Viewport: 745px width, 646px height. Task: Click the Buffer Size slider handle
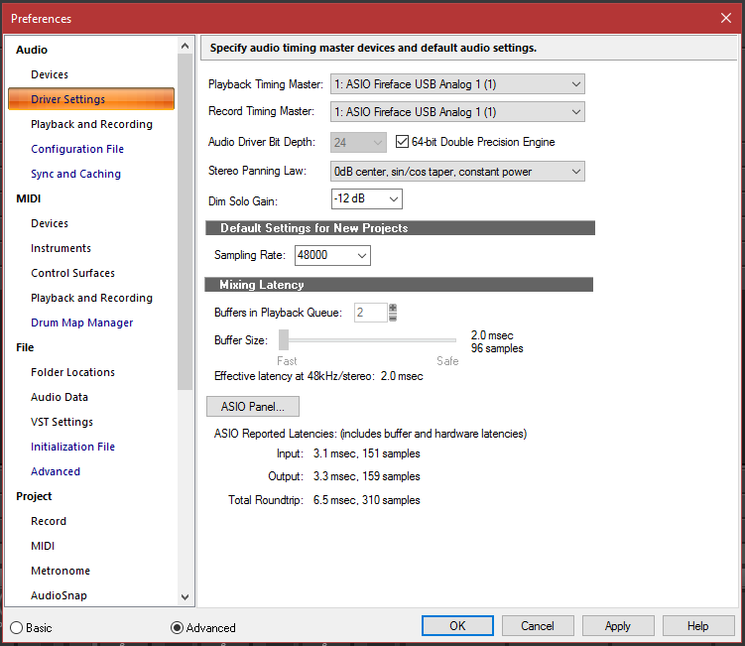click(284, 340)
